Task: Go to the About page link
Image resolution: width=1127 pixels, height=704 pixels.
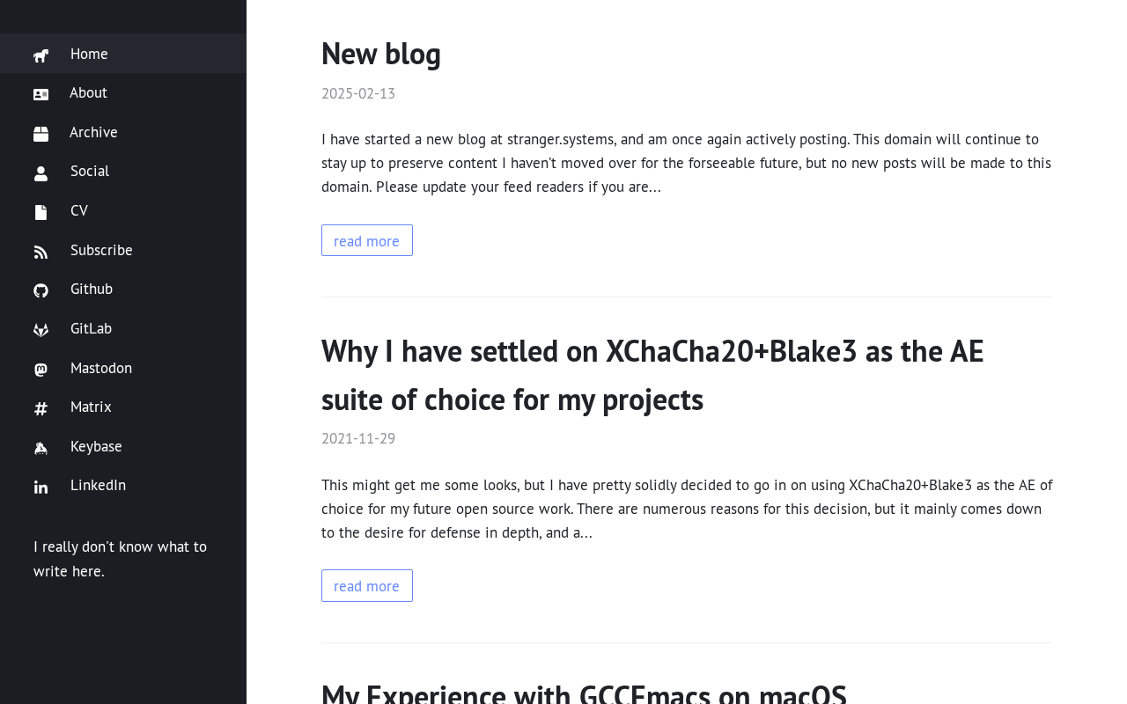Action: tap(88, 92)
